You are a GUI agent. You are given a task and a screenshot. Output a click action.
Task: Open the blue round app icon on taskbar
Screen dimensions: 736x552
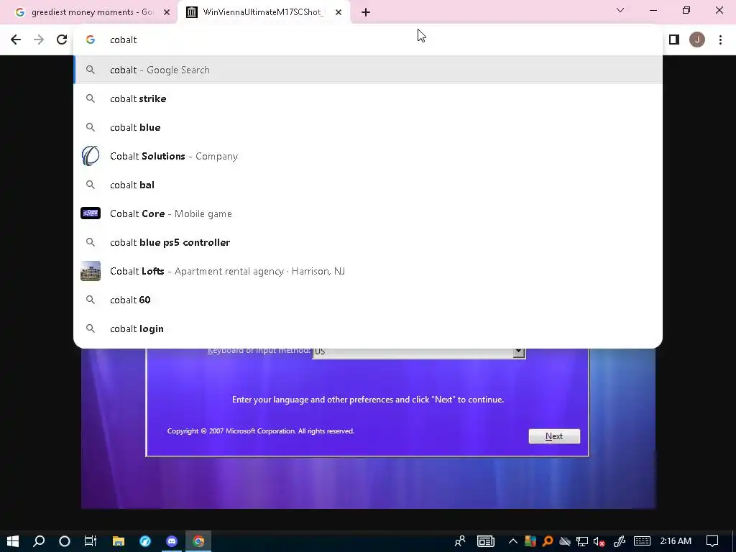coord(145,541)
